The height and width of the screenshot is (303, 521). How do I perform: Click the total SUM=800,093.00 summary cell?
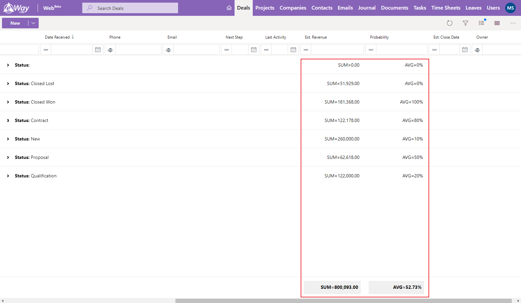pyautogui.click(x=332, y=288)
